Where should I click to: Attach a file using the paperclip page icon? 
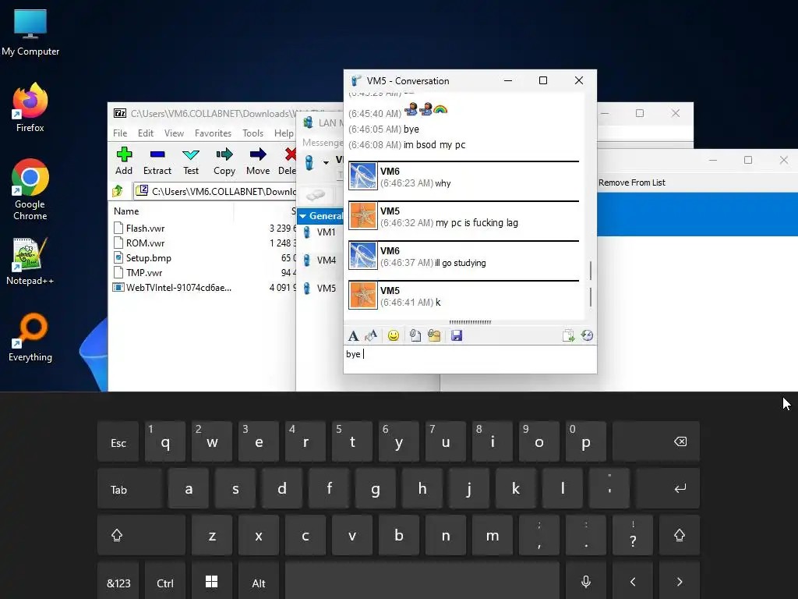415,335
